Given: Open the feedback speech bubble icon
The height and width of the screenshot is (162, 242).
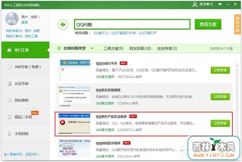Looking at the screenshot, I should coord(220,4).
